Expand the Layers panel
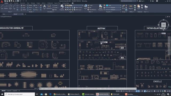Image resolution: width=171 pixels, height=96 pixels. coord(71,12)
